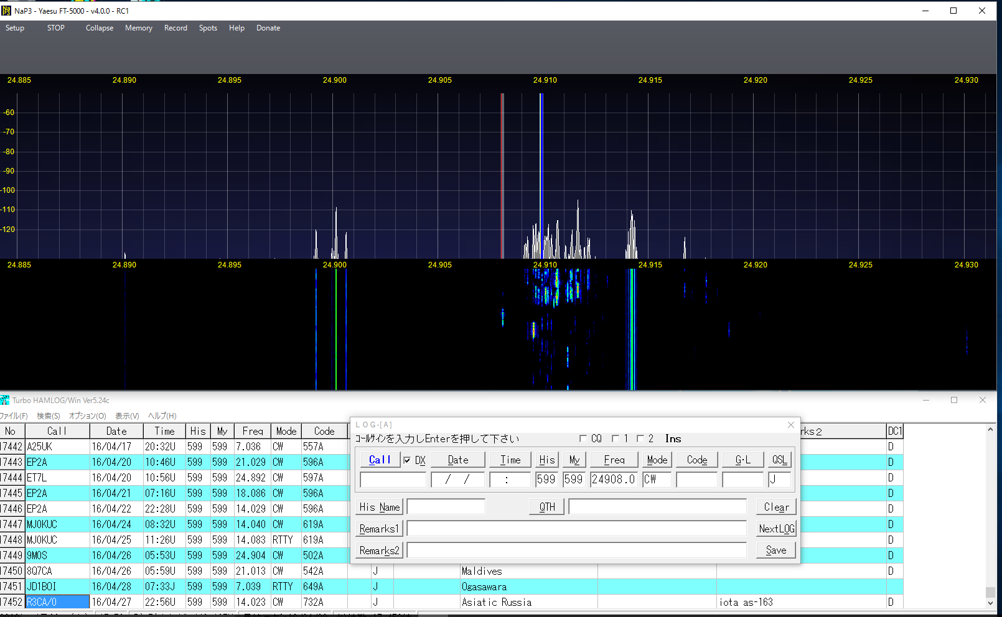Click the Code button in LOG dialog
Viewport: 1002px width, 617px height.
coord(697,460)
